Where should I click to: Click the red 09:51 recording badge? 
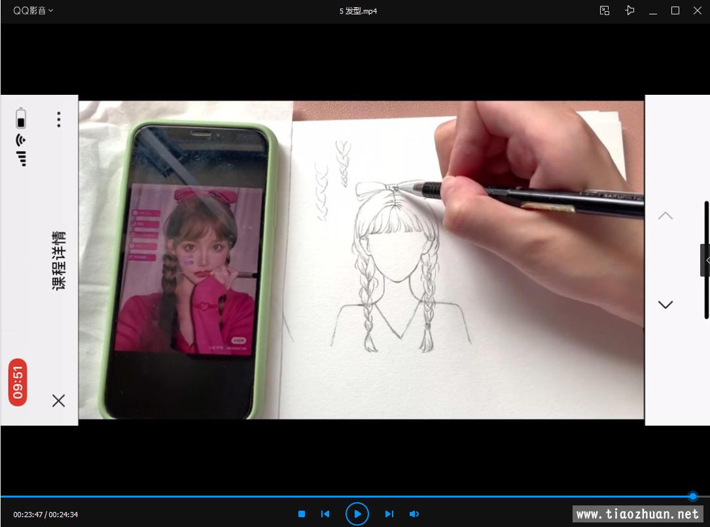tap(18, 382)
